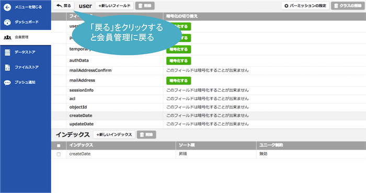This screenshot has width=366, height=193.
Task: Click the user class title
Action: (x=85, y=6)
